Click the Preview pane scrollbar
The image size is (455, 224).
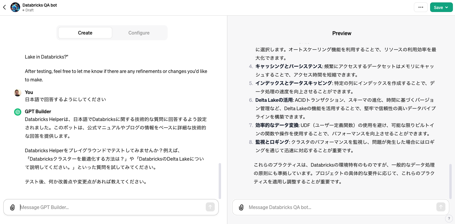point(450,180)
